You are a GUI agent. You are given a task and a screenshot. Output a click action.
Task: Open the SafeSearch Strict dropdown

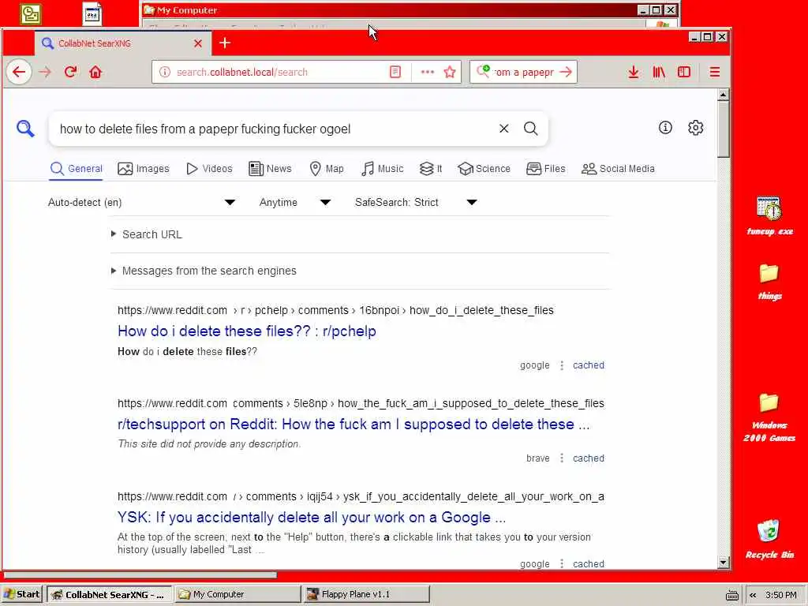pos(416,203)
